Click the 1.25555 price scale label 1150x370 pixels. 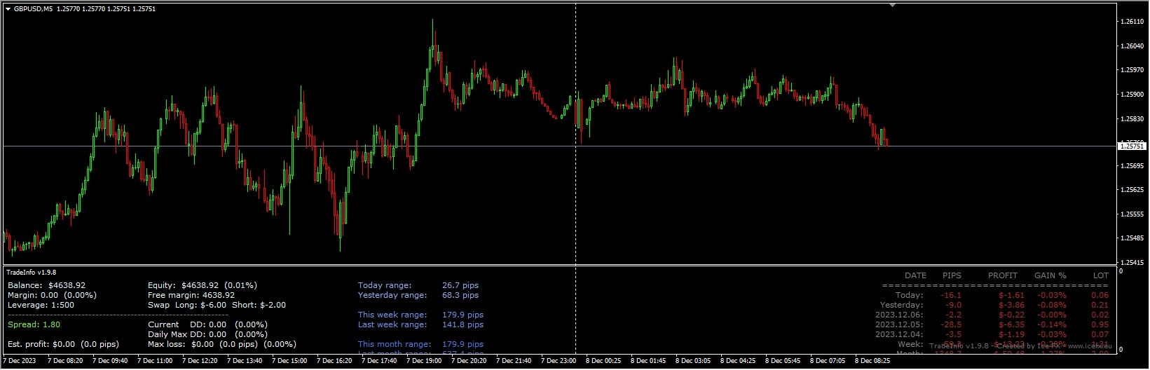(1132, 214)
